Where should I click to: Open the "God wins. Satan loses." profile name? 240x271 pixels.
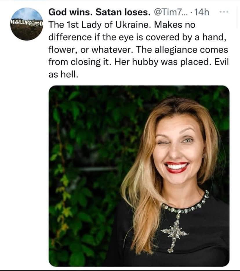99,12
